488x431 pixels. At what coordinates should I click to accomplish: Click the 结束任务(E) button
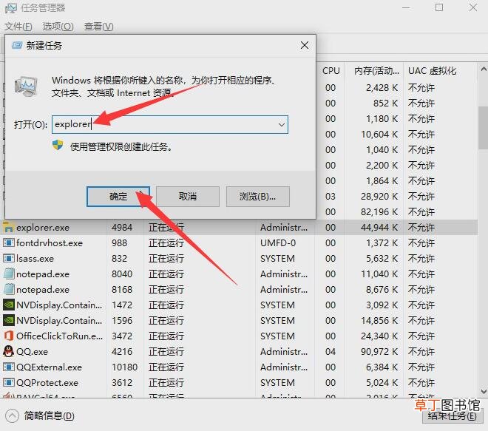tap(453, 416)
